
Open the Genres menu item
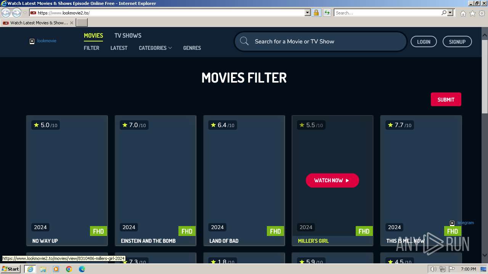pyautogui.click(x=192, y=48)
